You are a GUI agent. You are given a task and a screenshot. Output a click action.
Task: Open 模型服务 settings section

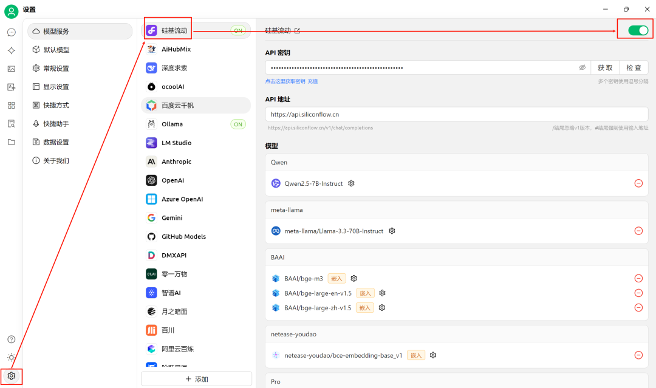click(80, 32)
